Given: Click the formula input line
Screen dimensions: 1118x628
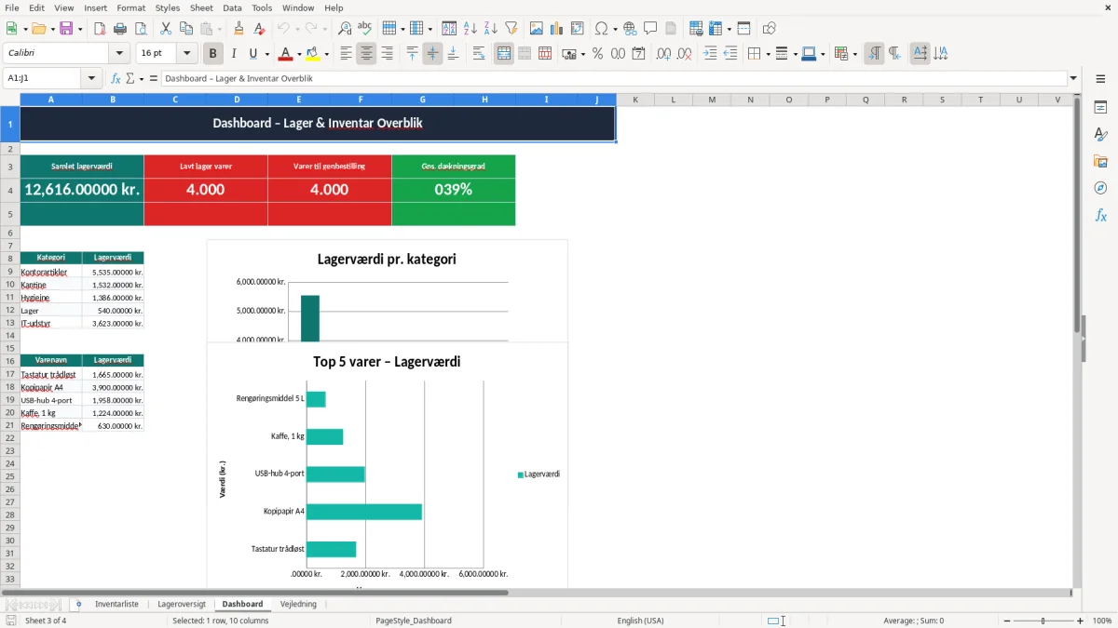Looking at the screenshot, I should click(613, 79).
